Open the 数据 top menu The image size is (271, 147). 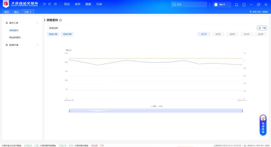pyautogui.click(x=88, y=4)
